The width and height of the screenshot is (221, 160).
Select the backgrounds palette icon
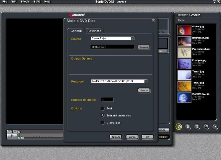(179, 126)
